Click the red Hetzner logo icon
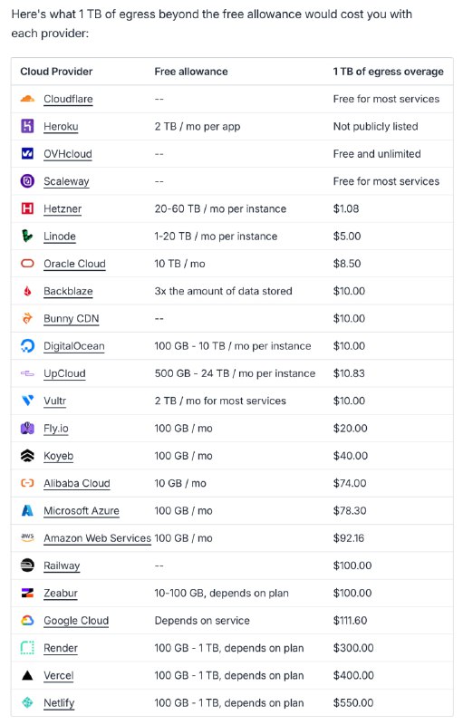This screenshot has width=463, height=725. pyautogui.click(x=28, y=208)
